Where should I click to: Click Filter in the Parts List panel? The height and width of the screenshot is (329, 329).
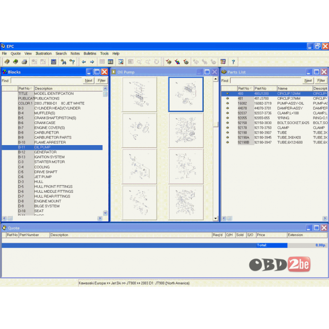coord(321,81)
